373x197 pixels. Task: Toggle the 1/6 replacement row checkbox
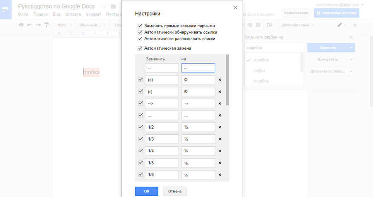click(140, 175)
